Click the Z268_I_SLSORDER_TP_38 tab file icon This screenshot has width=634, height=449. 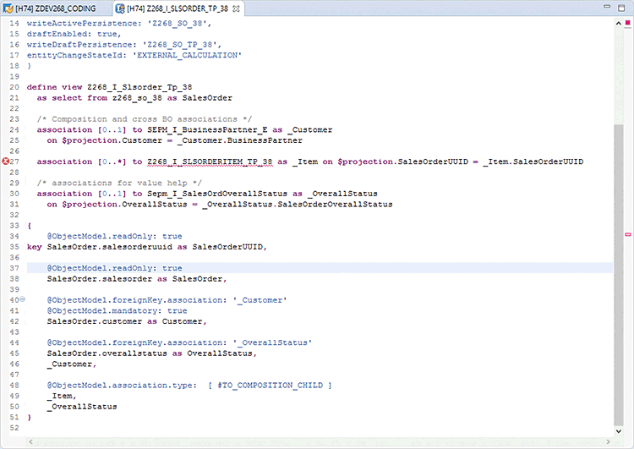point(120,8)
